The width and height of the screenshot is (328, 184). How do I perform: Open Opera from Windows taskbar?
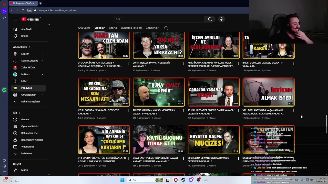click(176, 180)
